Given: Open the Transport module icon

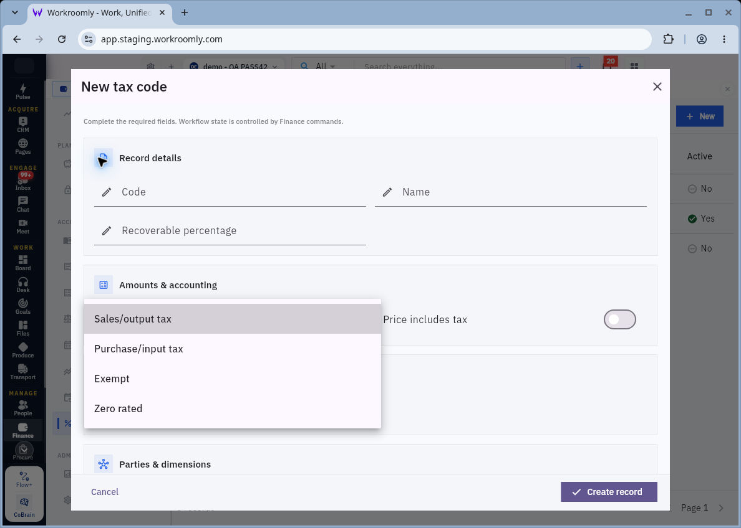Looking at the screenshot, I should (22, 372).
